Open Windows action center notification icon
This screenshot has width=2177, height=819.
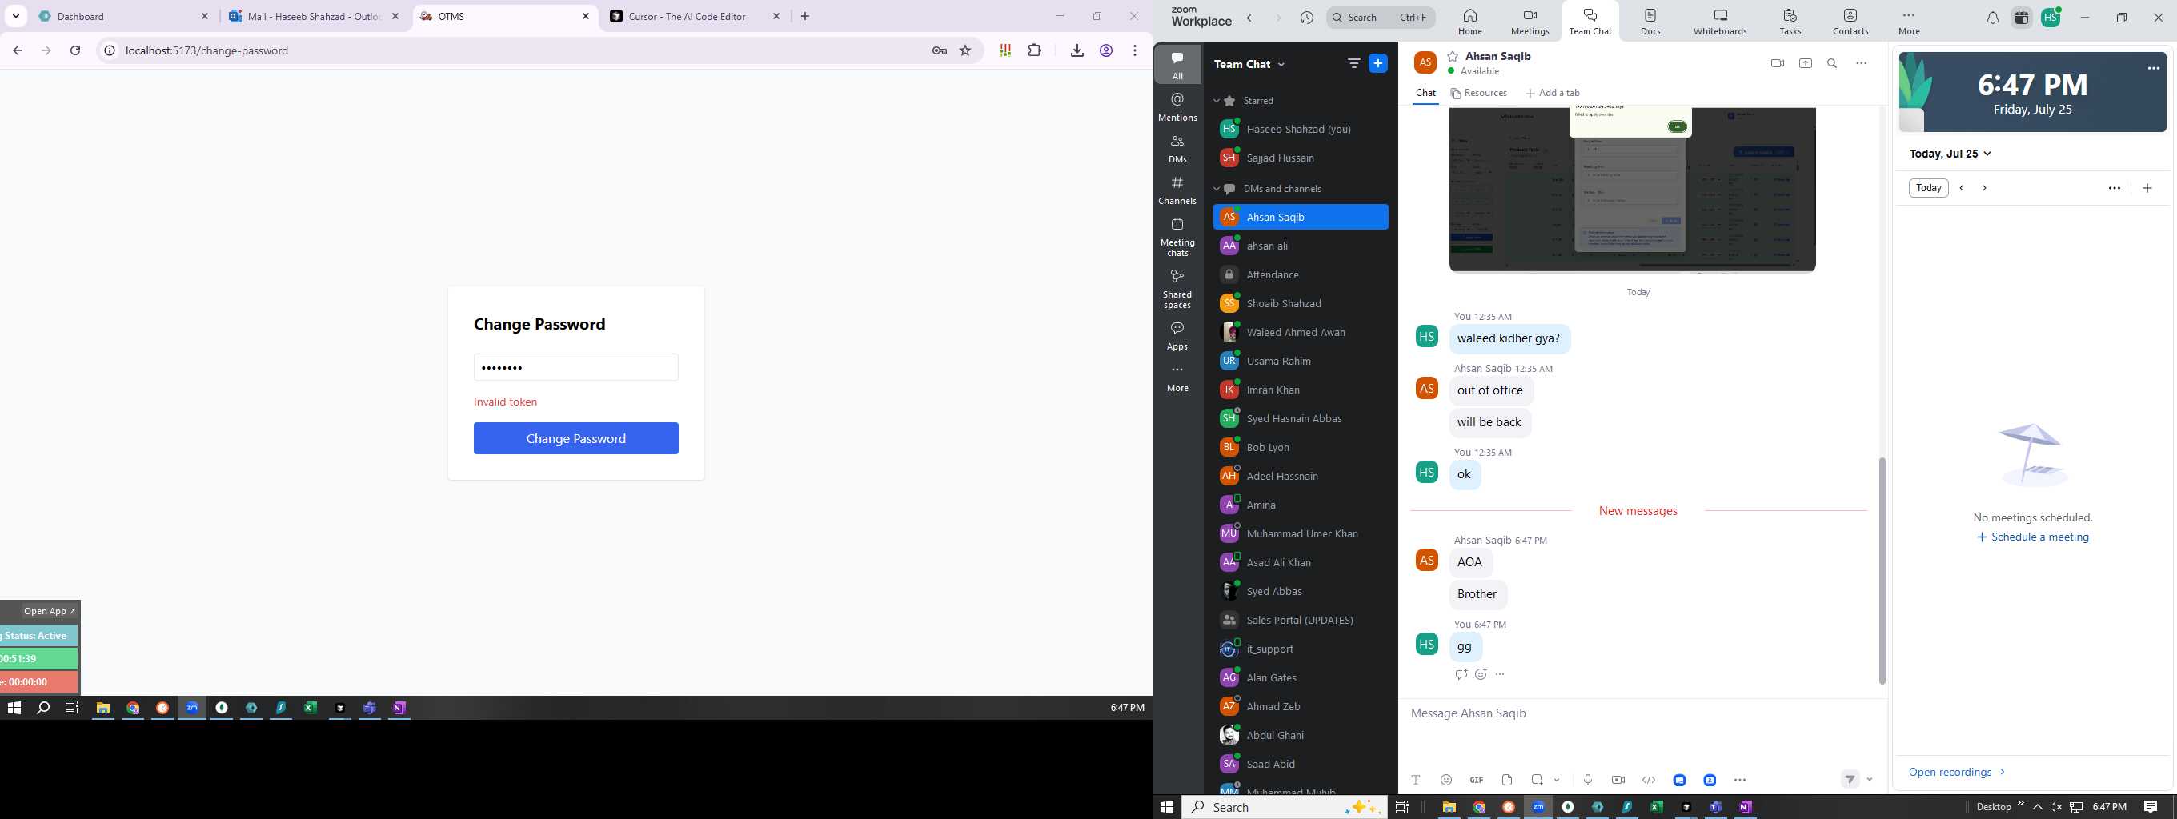(2150, 806)
